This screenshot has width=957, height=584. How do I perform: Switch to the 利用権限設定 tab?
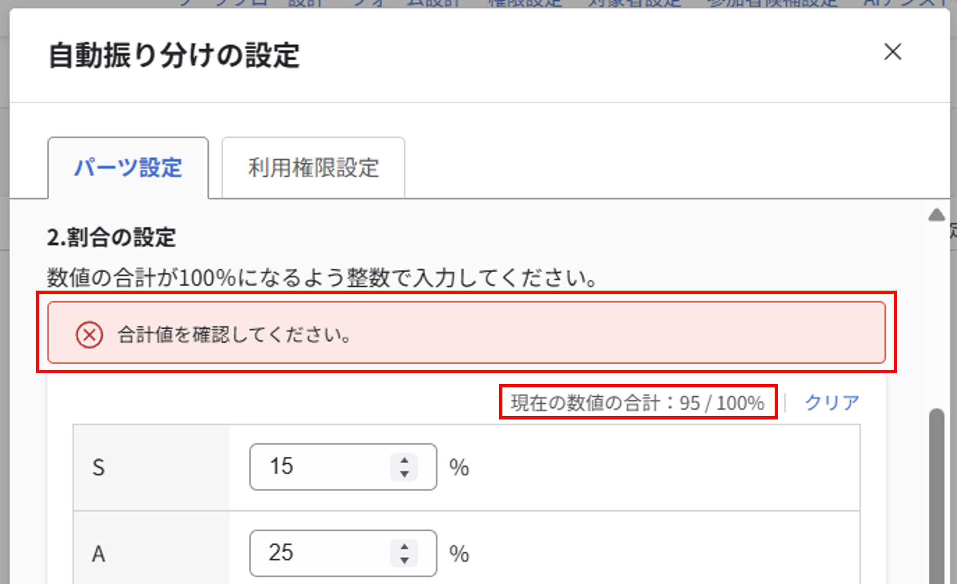313,168
